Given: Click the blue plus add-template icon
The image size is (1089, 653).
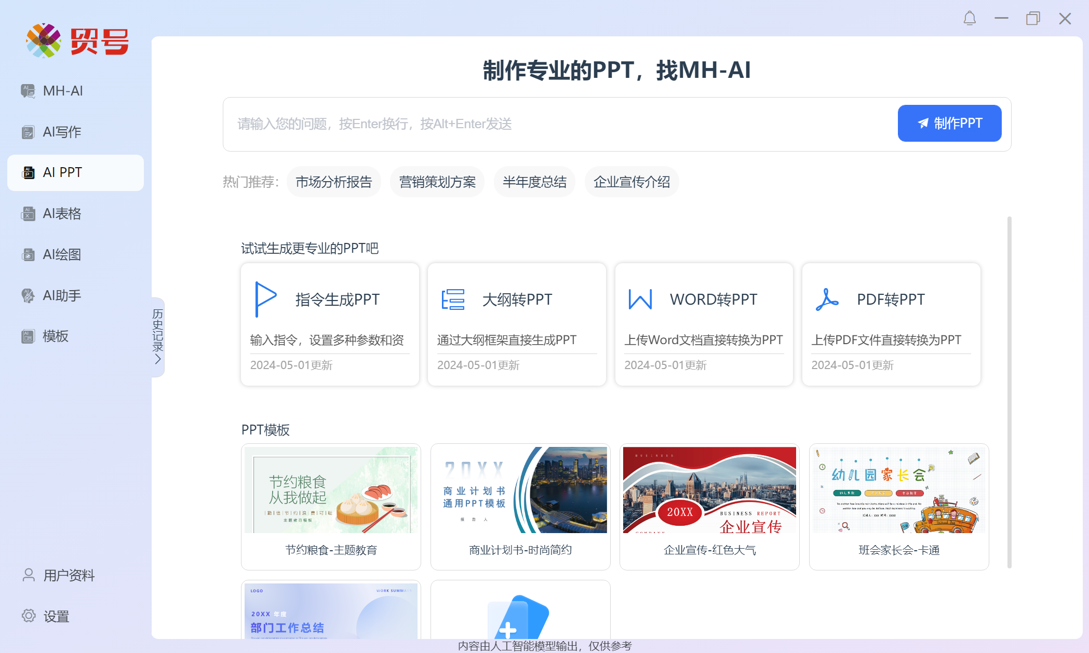Looking at the screenshot, I should coord(518,618).
